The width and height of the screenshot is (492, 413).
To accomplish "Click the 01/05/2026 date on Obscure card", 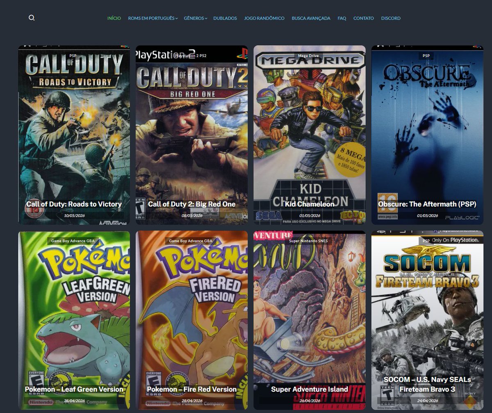I will coord(427,216).
